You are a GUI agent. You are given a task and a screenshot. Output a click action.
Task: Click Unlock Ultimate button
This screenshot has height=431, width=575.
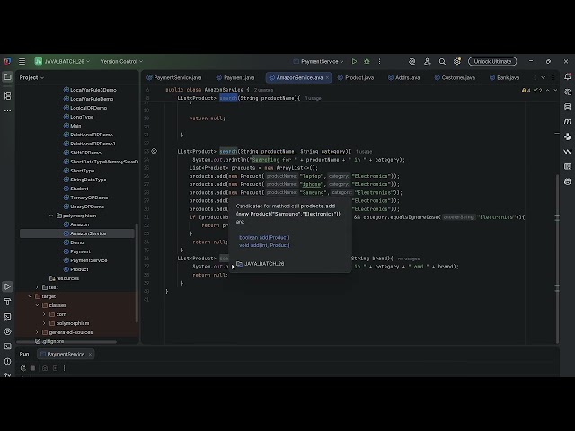pos(492,62)
